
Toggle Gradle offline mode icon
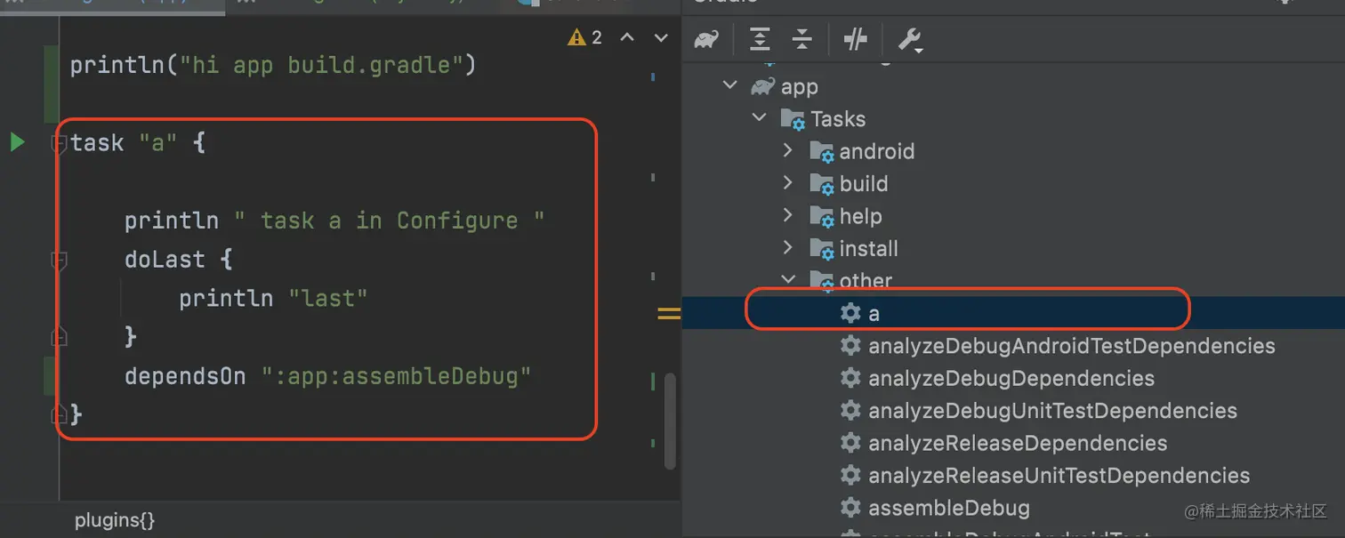pyautogui.click(x=855, y=39)
